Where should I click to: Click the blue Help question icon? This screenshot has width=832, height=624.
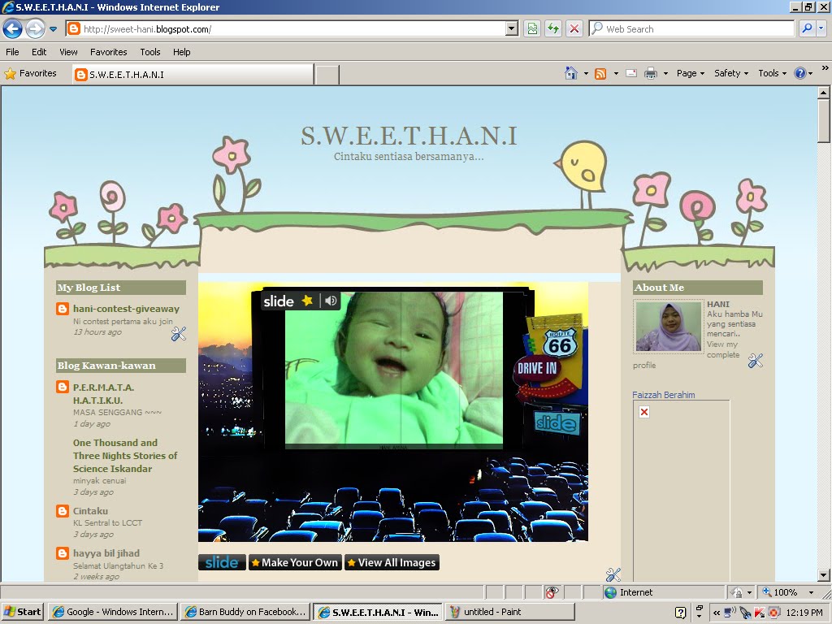pos(800,73)
